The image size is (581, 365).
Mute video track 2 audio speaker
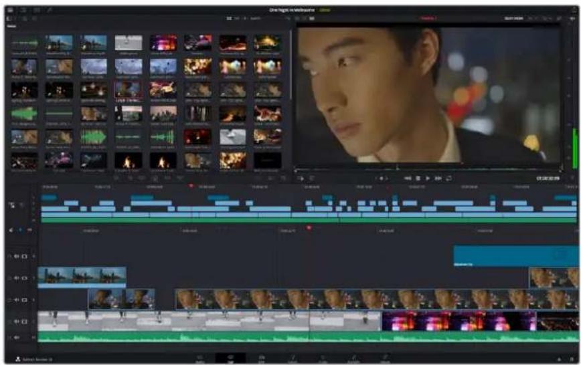17,300
